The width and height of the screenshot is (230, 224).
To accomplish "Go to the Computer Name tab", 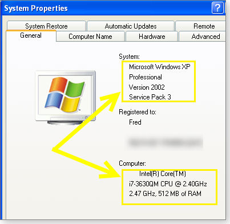I will click(90, 37).
